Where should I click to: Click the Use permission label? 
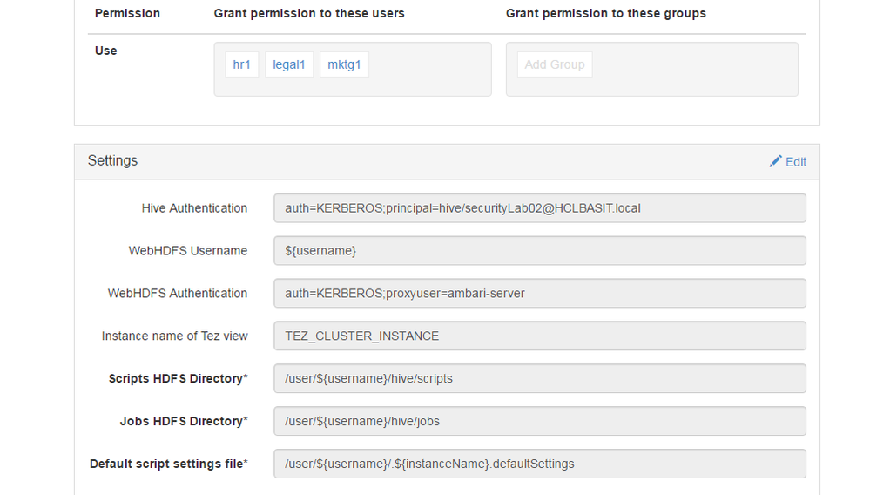point(105,51)
